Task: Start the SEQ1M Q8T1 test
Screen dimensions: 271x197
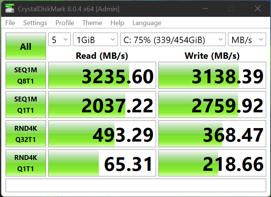Action: (26, 75)
